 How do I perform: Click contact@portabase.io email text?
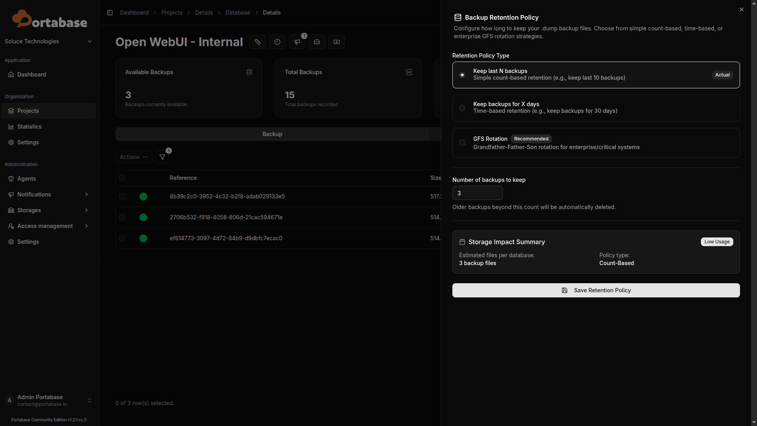[42, 404]
